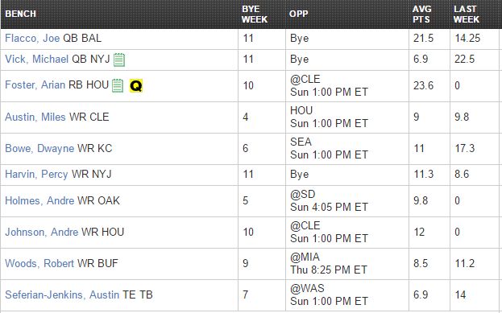This screenshot has height=313, width=502.
Task: Click the OPP column header
Action: point(298,14)
